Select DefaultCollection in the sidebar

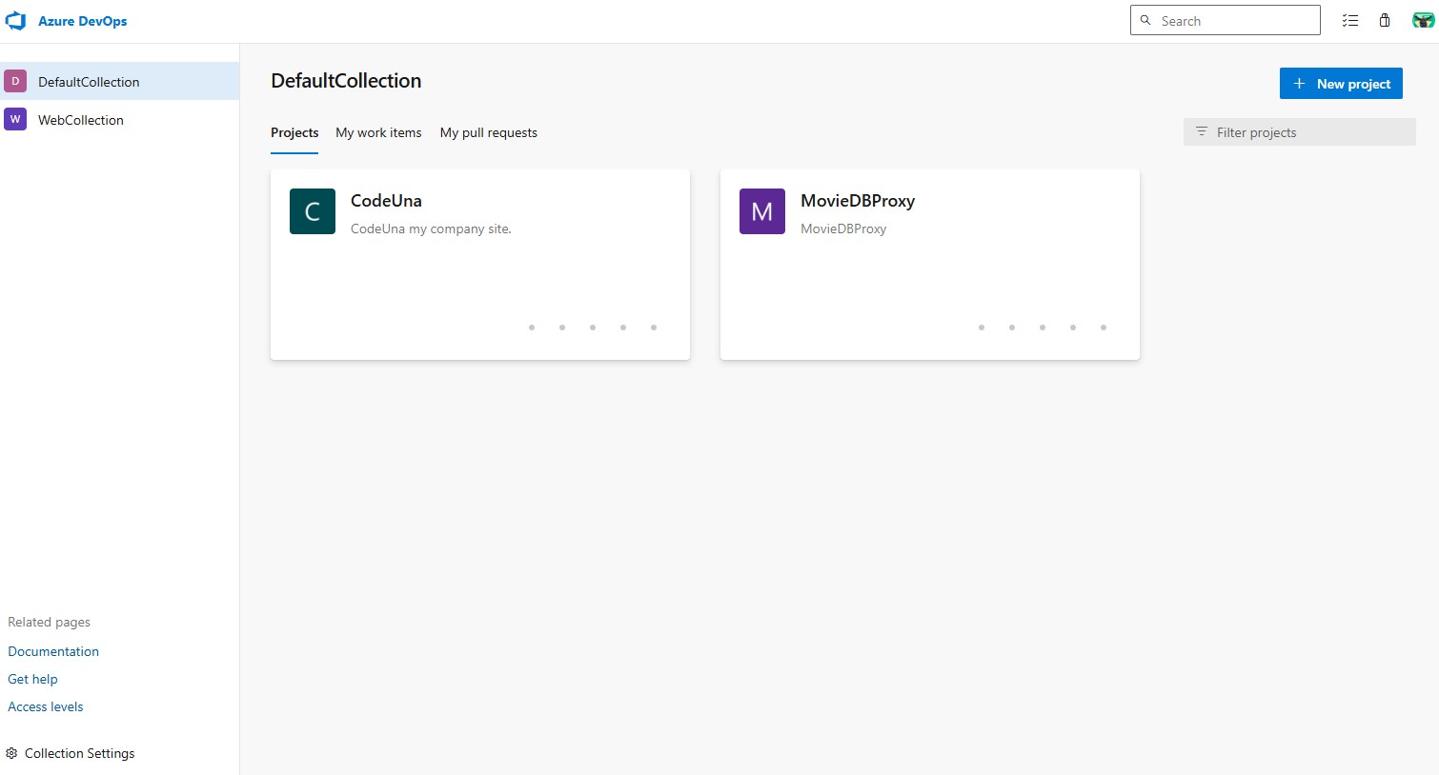point(120,81)
